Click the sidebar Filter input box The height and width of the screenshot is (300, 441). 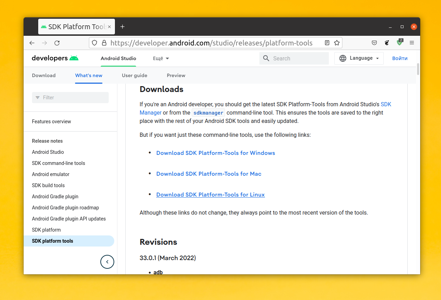(x=70, y=98)
